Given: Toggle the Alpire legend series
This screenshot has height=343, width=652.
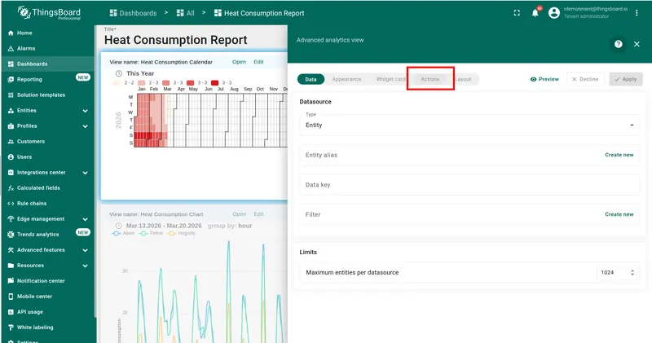Looking at the screenshot, I should coord(123,233).
